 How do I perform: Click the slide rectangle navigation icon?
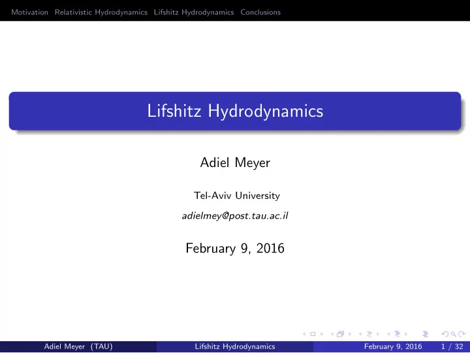click(x=313, y=334)
